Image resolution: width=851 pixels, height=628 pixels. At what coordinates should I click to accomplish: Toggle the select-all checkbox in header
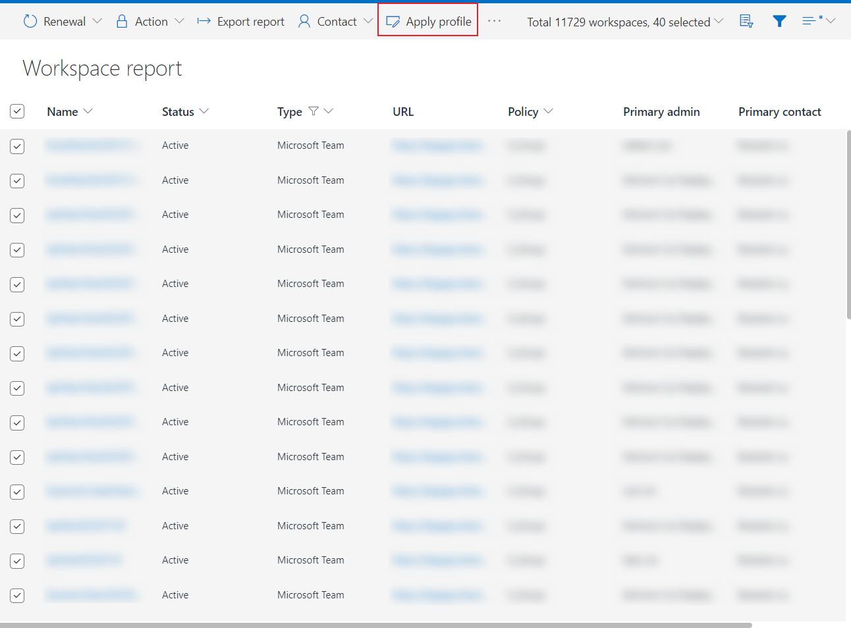tap(17, 111)
